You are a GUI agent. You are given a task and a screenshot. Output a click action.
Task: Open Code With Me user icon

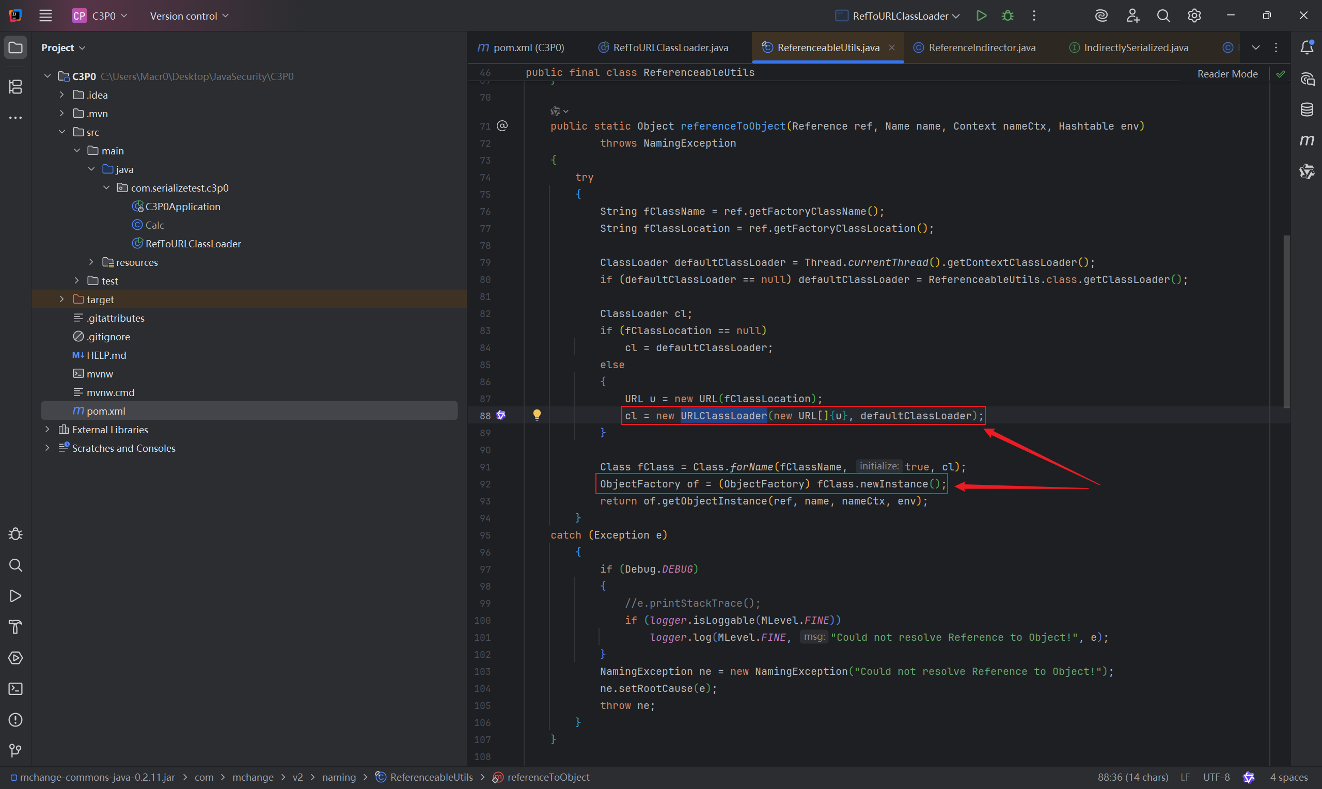(x=1133, y=16)
